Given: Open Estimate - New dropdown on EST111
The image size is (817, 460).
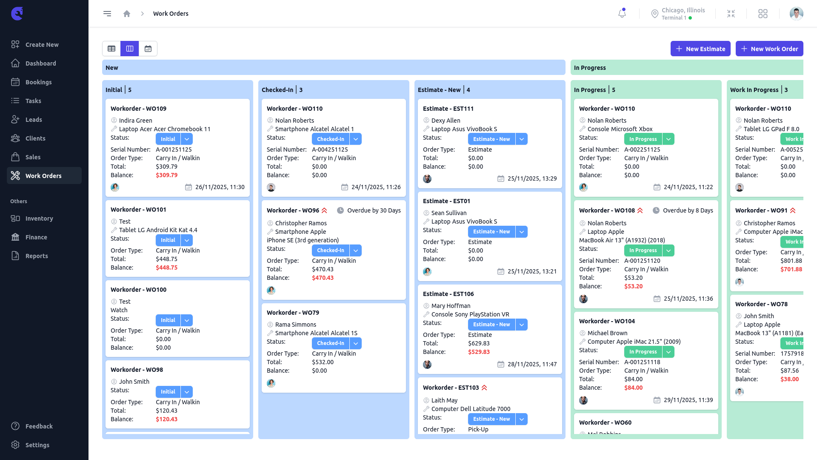Looking at the screenshot, I should pyautogui.click(x=522, y=139).
